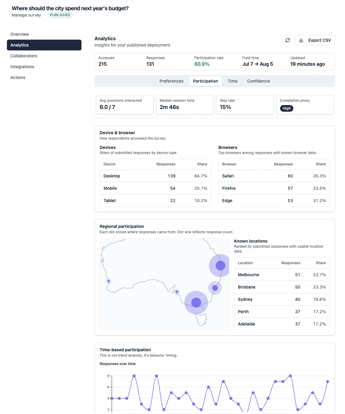Click the Tablet device row
Image resolution: width=345 pixels, height=414 pixels.
coord(155,201)
